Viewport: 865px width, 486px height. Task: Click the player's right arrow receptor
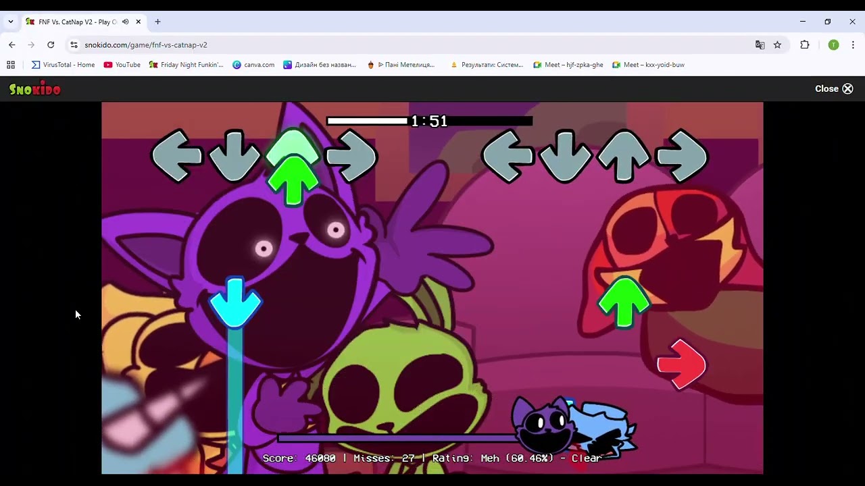coord(682,156)
